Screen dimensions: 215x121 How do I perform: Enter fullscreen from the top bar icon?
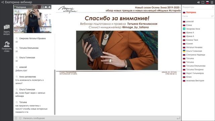(203, 2)
